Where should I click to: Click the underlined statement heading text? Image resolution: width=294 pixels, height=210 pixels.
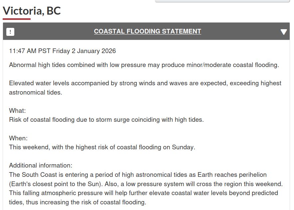(x=147, y=32)
